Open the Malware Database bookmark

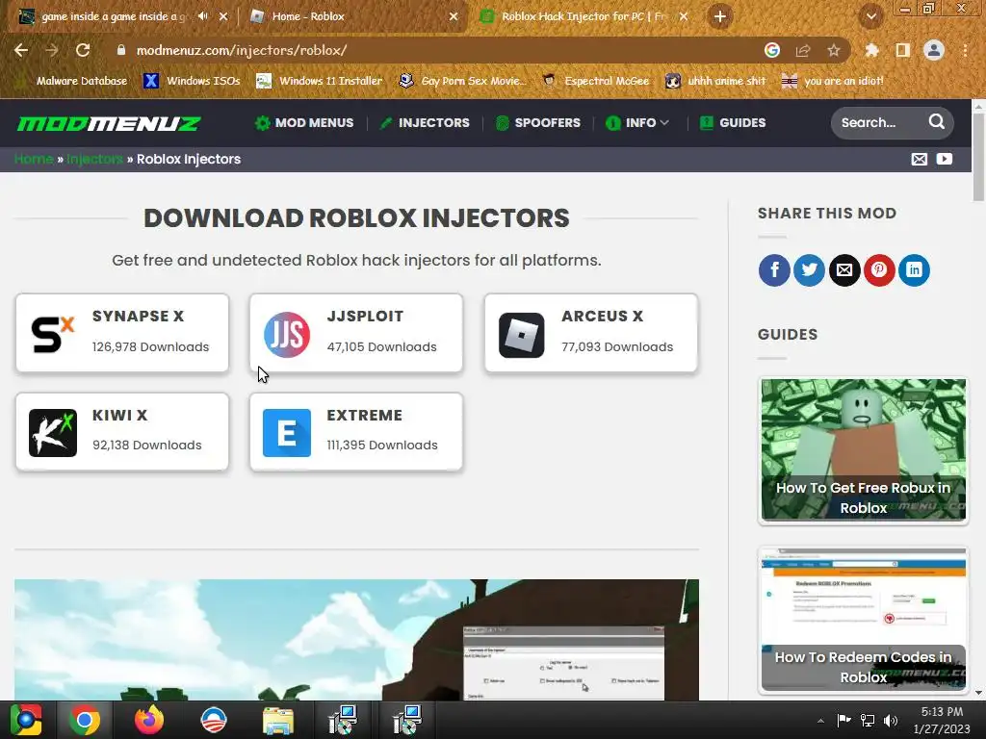[x=73, y=81]
